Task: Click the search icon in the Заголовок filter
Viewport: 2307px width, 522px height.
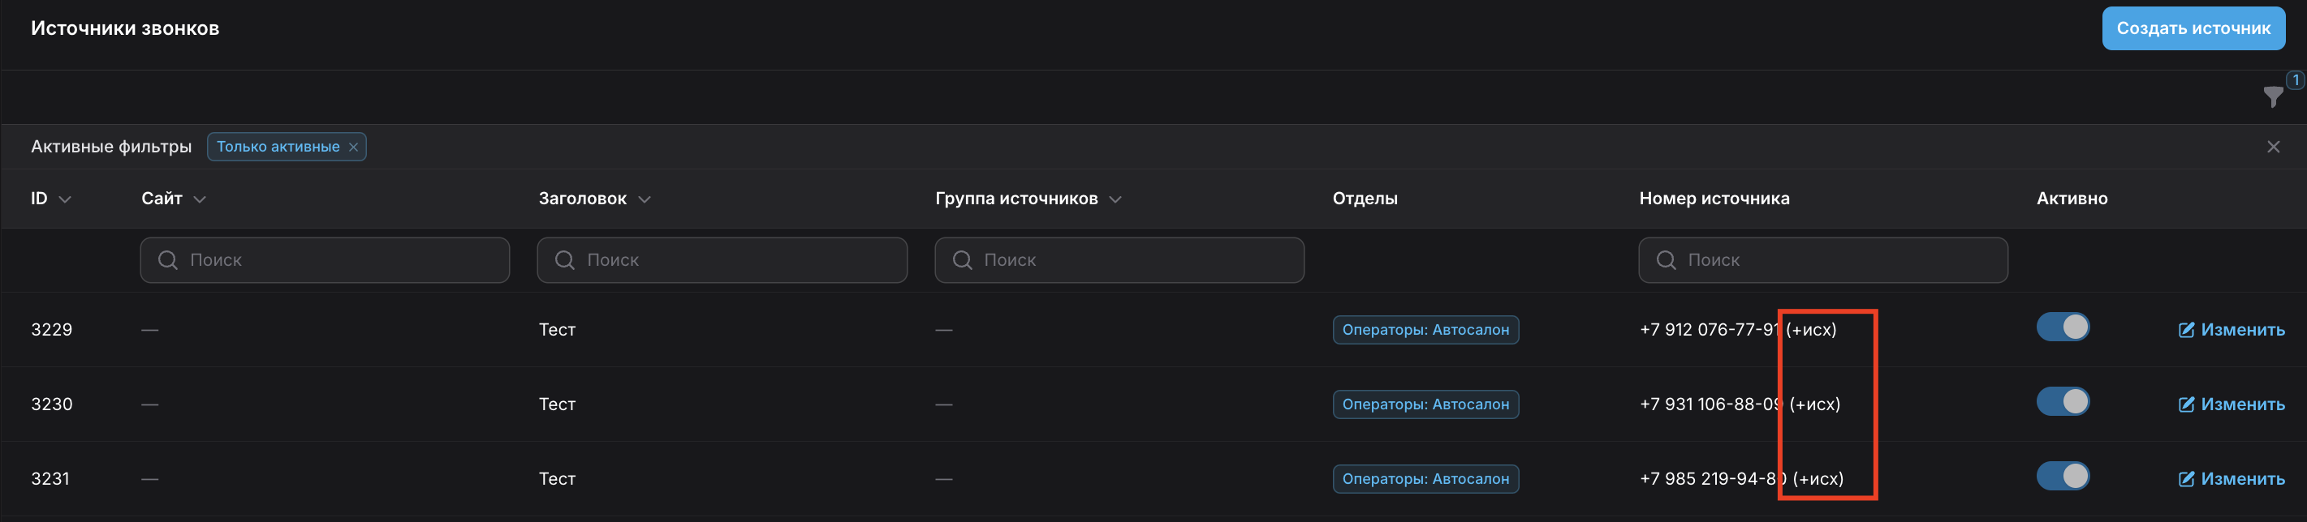Action: pos(565,260)
